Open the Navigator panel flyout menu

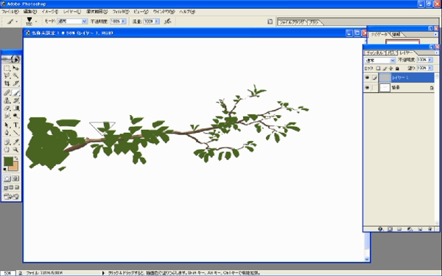point(436,34)
